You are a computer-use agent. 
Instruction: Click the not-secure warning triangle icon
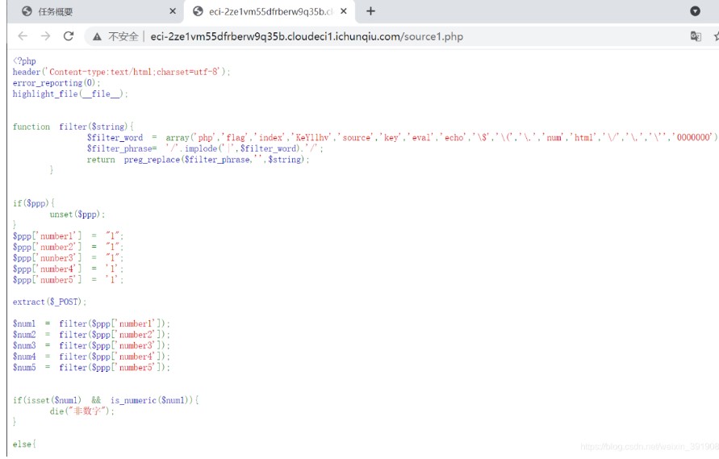tap(97, 36)
